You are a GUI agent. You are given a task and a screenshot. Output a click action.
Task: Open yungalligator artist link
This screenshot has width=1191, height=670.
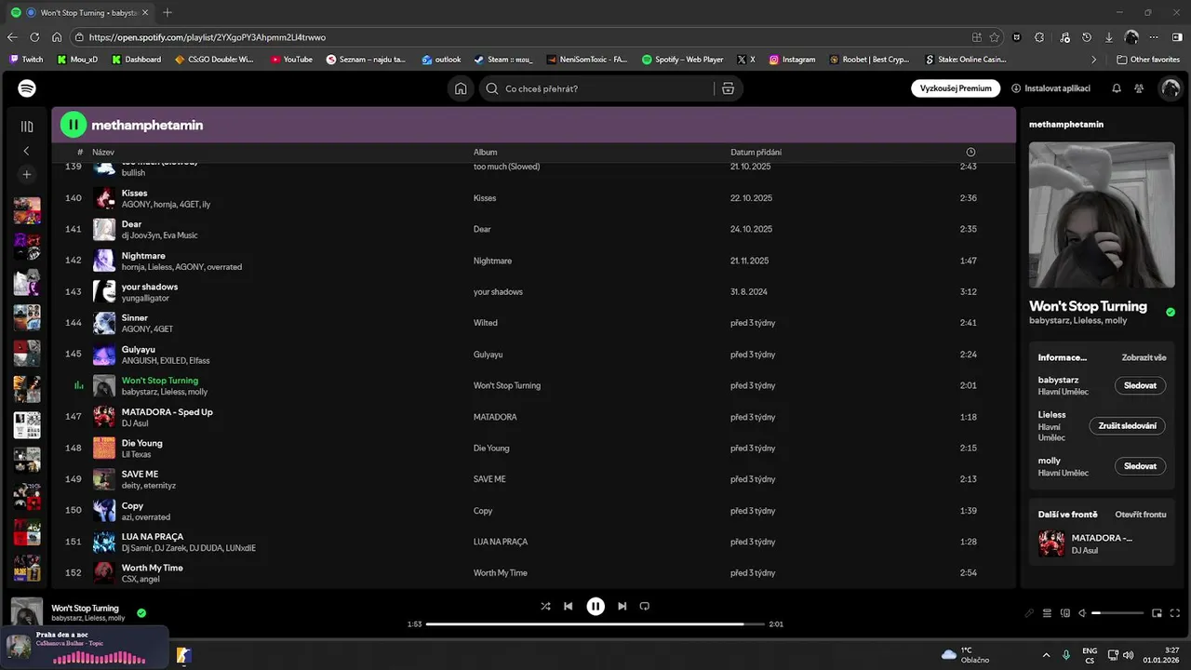click(145, 298)
